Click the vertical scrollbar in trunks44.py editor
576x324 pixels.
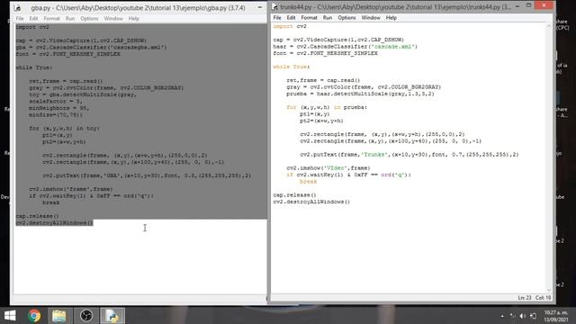click(x=549, y=158)
